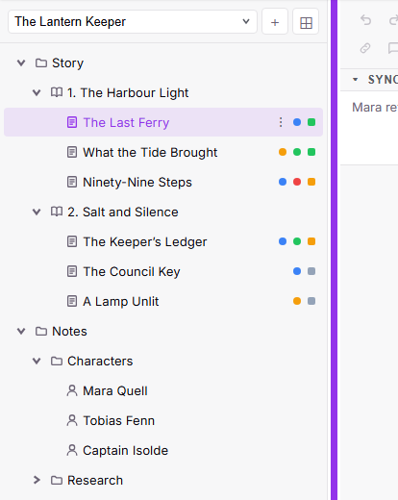Click gray square on The Council Key
This screenshot has height=500, width=398.
(311, 271)
